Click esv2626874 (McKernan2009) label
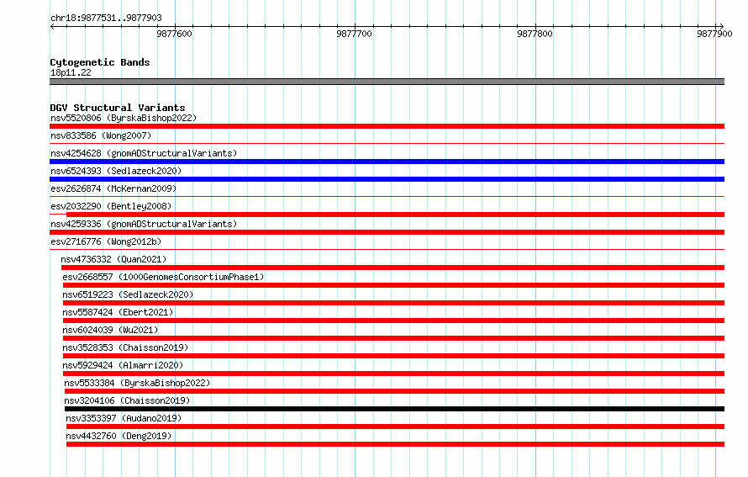 click(x=113, y=188)
